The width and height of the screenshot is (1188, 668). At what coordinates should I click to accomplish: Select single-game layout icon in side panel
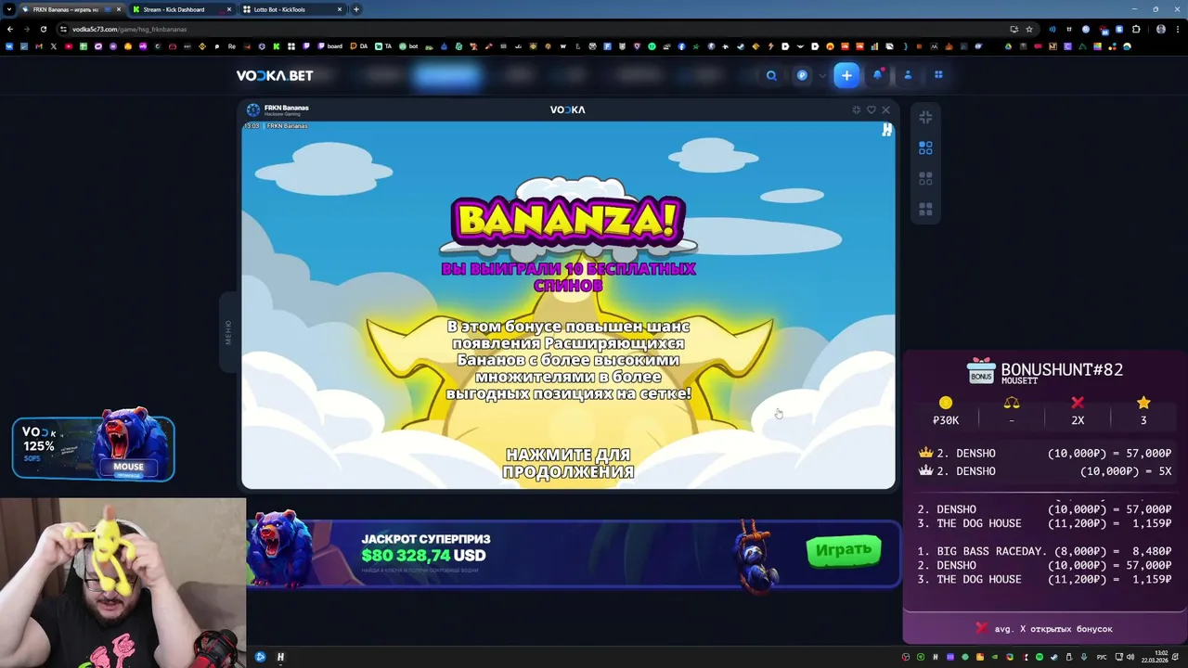(x=925, y=148)
